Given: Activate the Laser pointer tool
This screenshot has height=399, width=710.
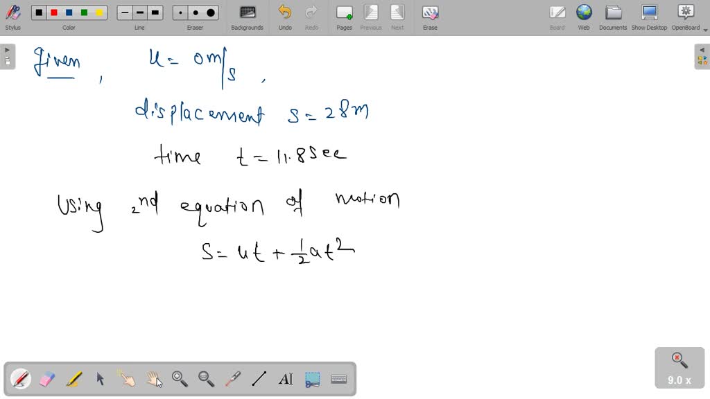Looking at the screenshot, I should pyautogui.click(x=234, y=378).
